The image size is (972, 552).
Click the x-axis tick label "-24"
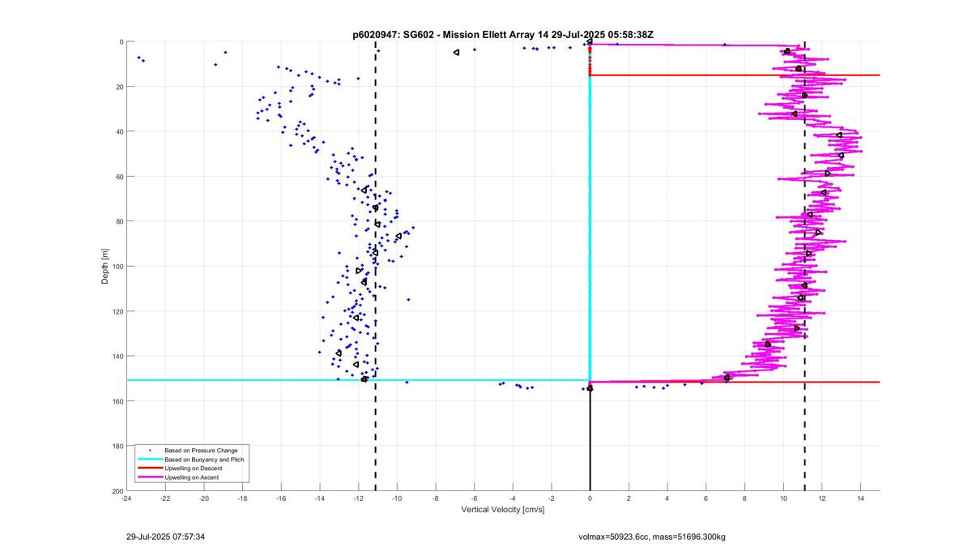click(126, 499)
